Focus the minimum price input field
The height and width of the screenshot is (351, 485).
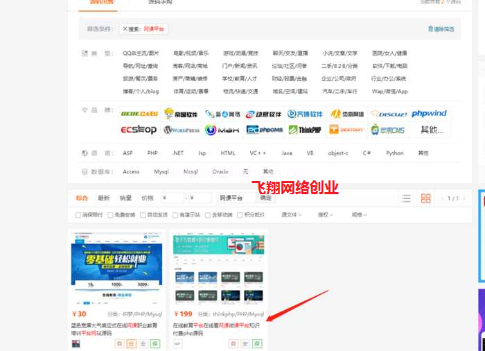pos(173,198)
